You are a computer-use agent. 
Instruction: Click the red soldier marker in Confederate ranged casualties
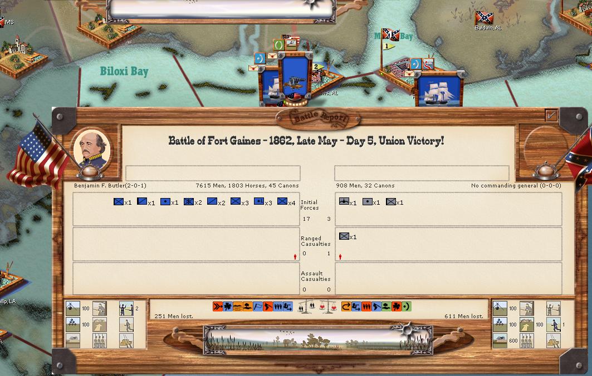340,256
